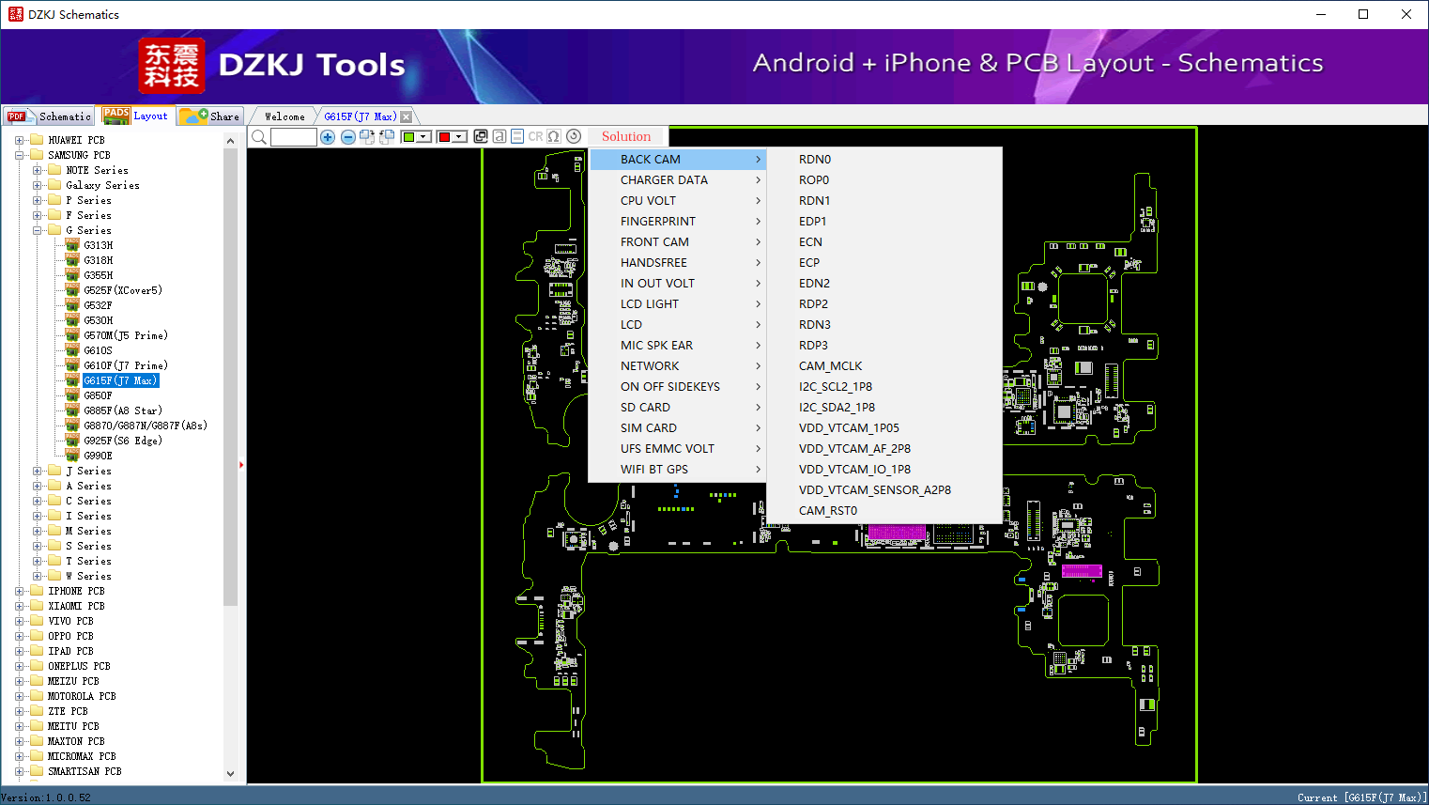Click the green color swatch

pyautogui.click(x=409, y=137)
